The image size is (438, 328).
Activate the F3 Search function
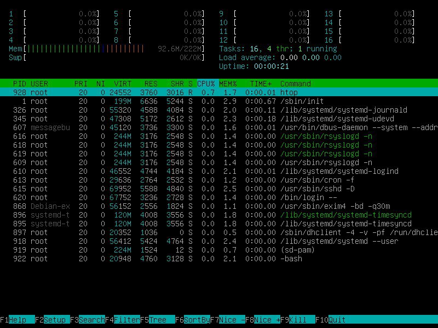point(88,320)
